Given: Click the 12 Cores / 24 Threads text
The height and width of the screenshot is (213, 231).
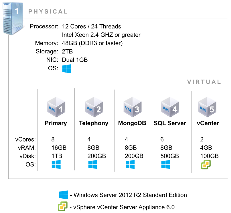Looking at the screenshot, I should 92,26.
